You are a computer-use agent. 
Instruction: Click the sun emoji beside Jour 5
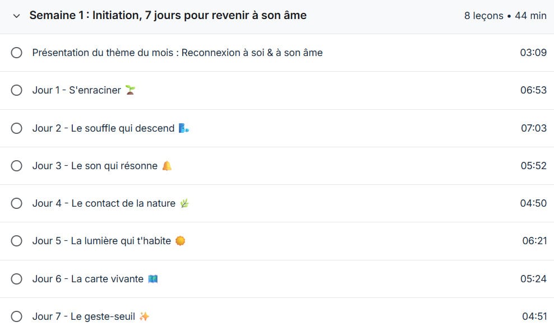(180, 241)
